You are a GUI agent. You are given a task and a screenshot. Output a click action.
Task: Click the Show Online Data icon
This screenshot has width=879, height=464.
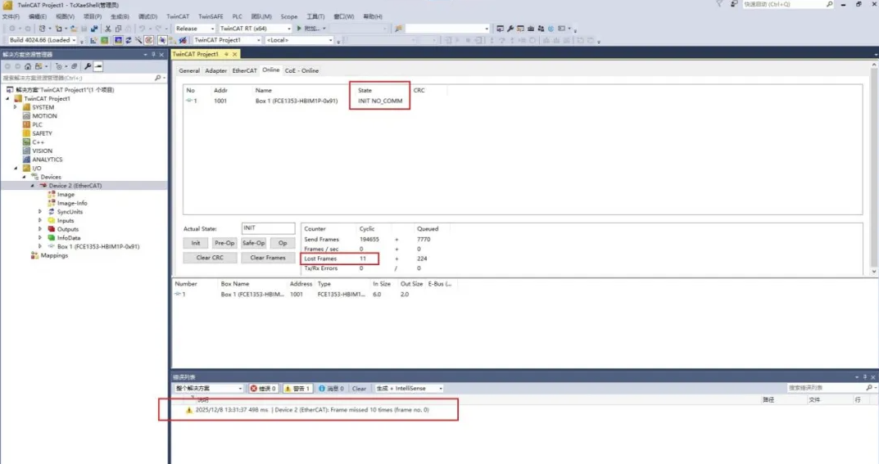point(162,40)
